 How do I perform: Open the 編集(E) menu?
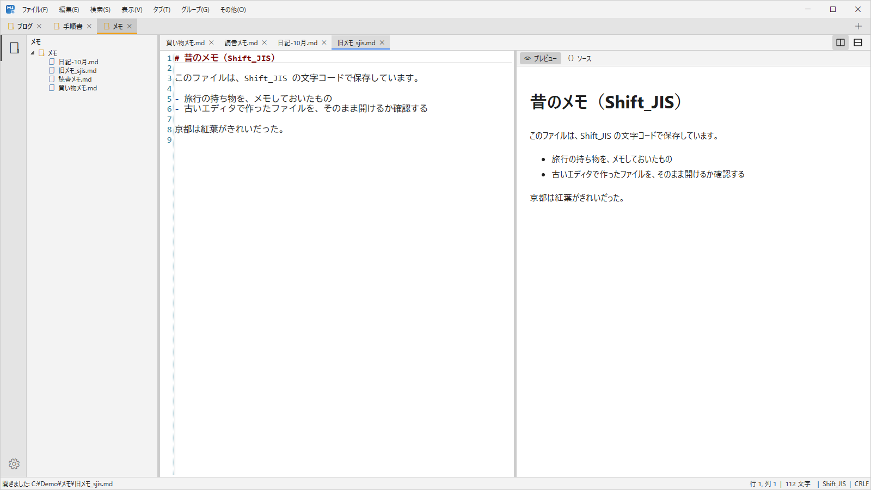[x=69, y=10]
